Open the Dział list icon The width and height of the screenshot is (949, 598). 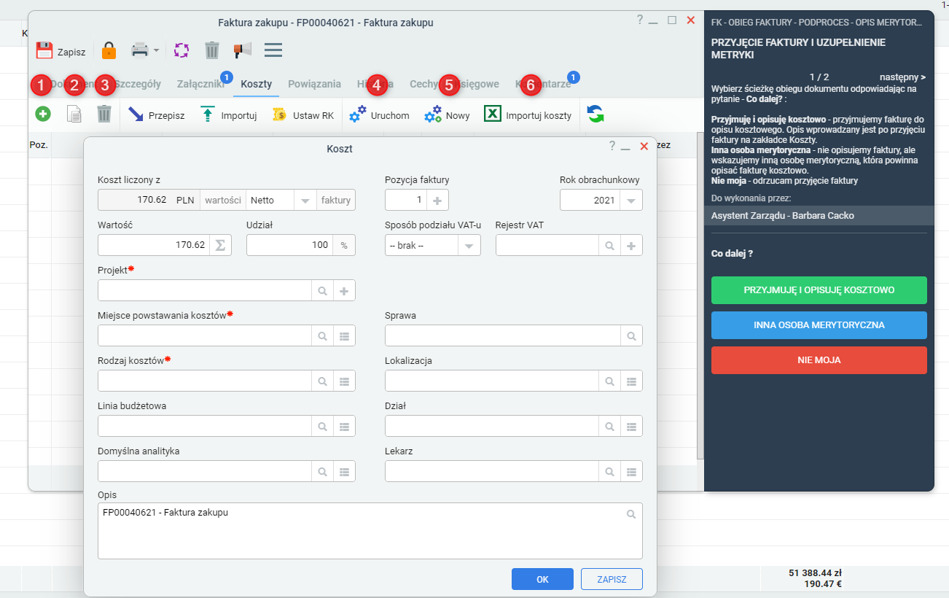[631, 427]
